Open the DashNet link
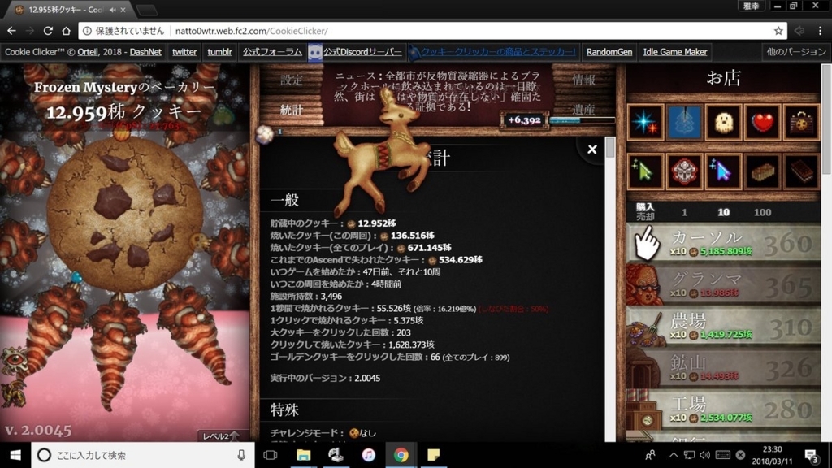 point(145,52)
